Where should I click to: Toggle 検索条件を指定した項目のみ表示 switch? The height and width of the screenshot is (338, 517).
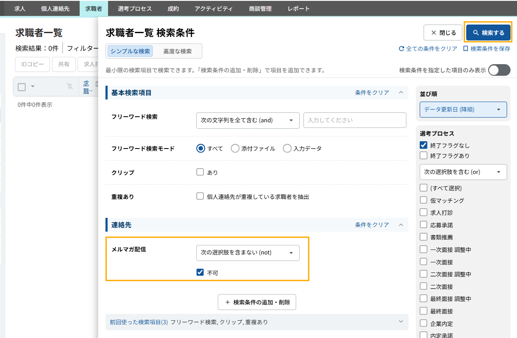(499, 70)
